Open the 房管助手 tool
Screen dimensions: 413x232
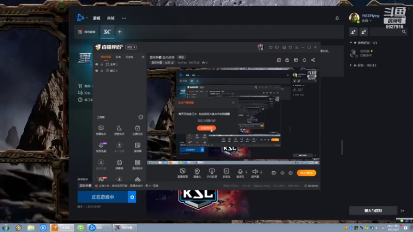coord(119,130)
